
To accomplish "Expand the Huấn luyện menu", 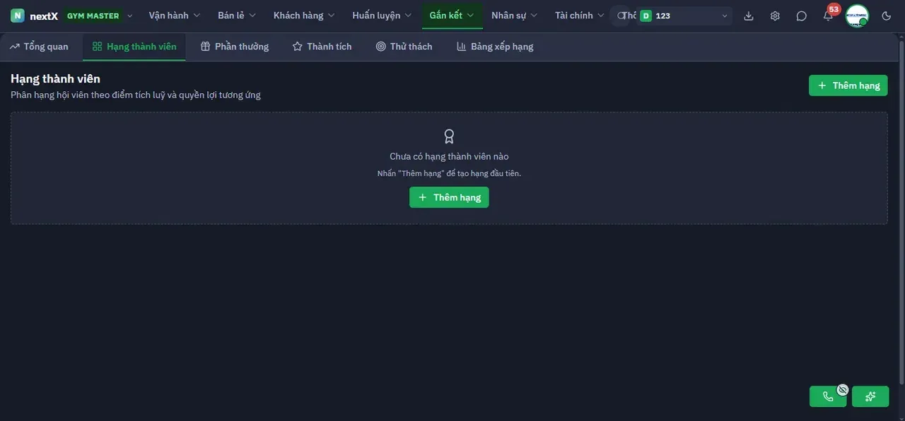I will tap(382, 16).
